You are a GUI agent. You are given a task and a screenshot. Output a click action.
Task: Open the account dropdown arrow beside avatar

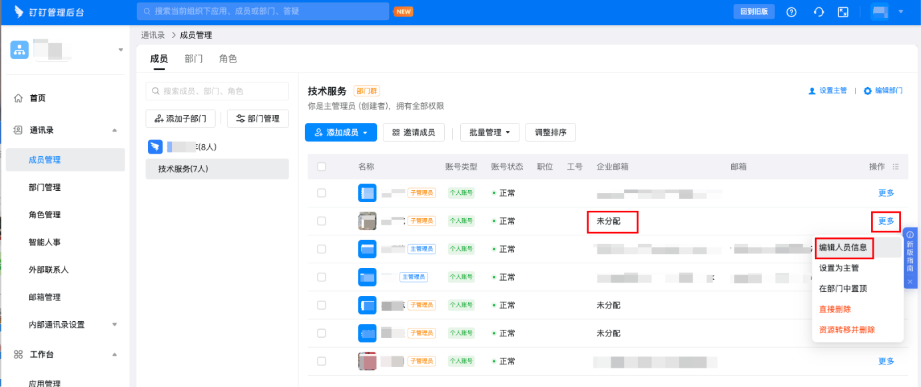[901, 11]
